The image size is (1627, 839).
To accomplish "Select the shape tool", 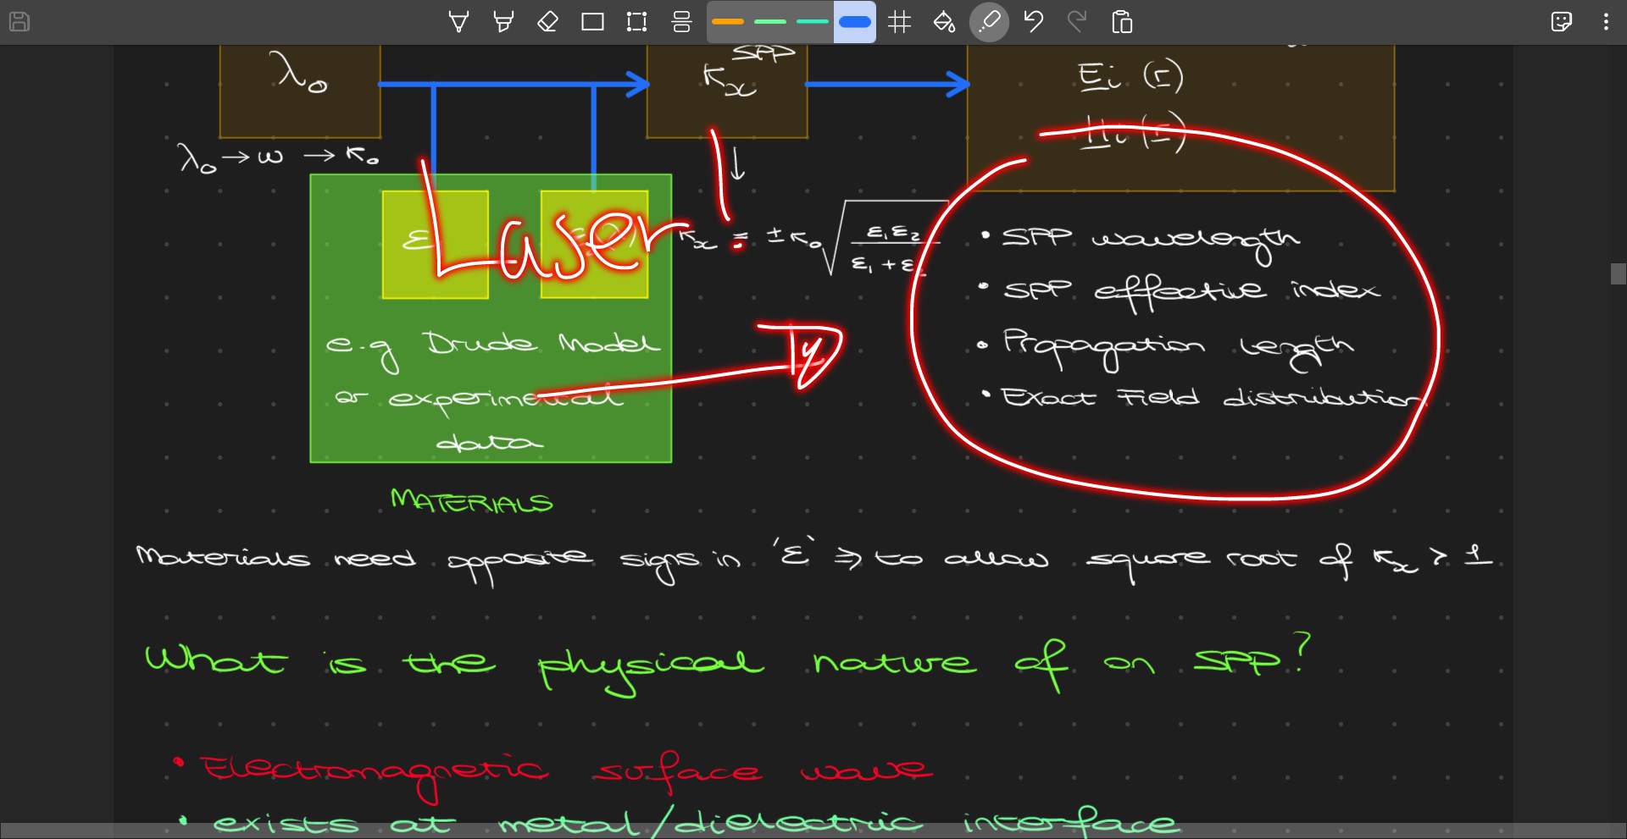I will point(593,21).
